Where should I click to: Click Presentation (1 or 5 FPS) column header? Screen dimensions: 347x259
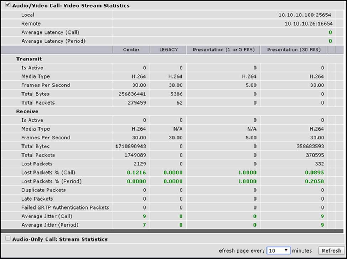point(223,50)
